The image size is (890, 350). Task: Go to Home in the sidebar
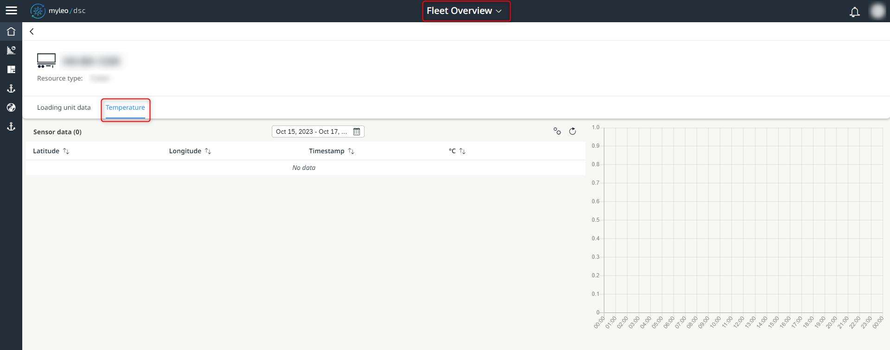click(11, 31)
